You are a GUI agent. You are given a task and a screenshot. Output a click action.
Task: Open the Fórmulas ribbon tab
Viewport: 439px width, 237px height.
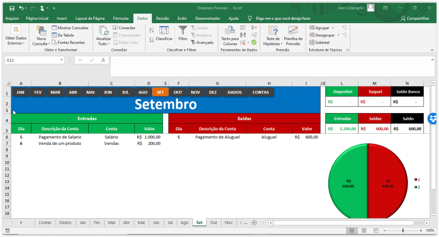[120, 18]
